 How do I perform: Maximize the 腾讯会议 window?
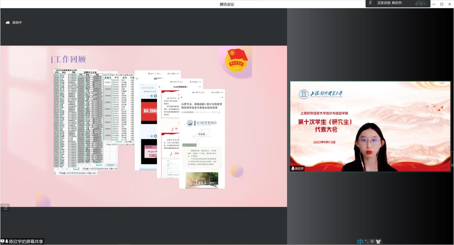(x=441, y=4)
